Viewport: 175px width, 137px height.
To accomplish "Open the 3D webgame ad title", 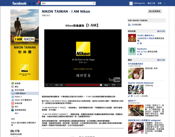I will click(x=144, y=120).
